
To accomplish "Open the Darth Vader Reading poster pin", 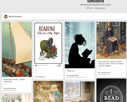I will 48,45.
